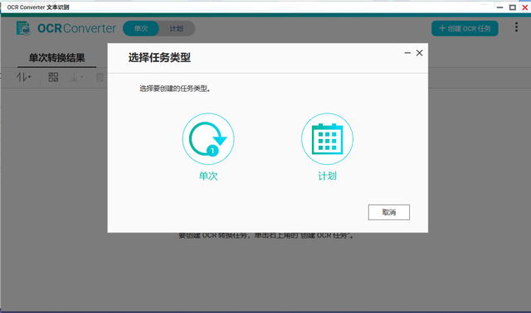Viewport: 531px width, 313px height.
Task: Open the sort order dropdown
Action: pos(23,77)
